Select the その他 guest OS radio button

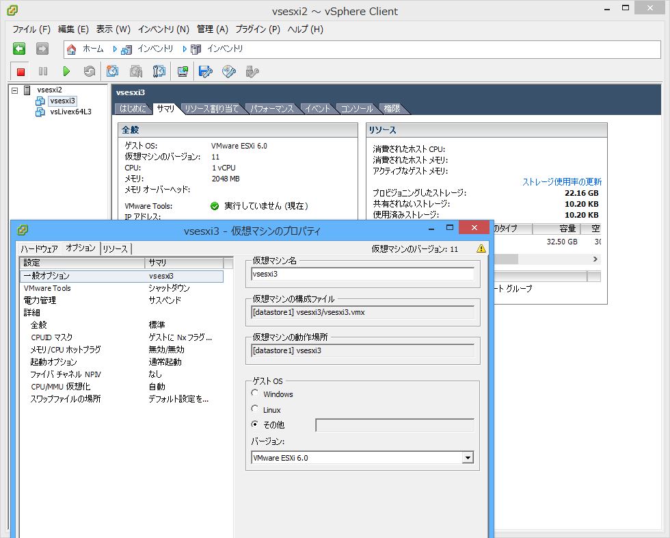(x=254, y=424)
